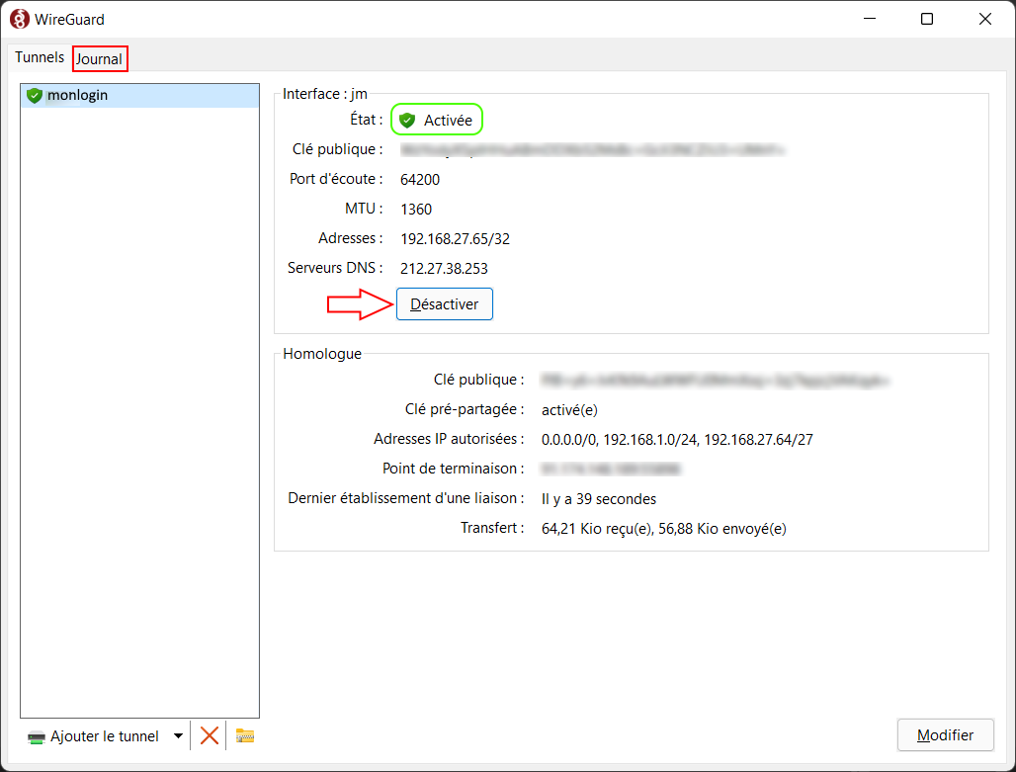Click the zipped folder export tunnels icon
Viewport: 1016px width, 772px height.
243,735
